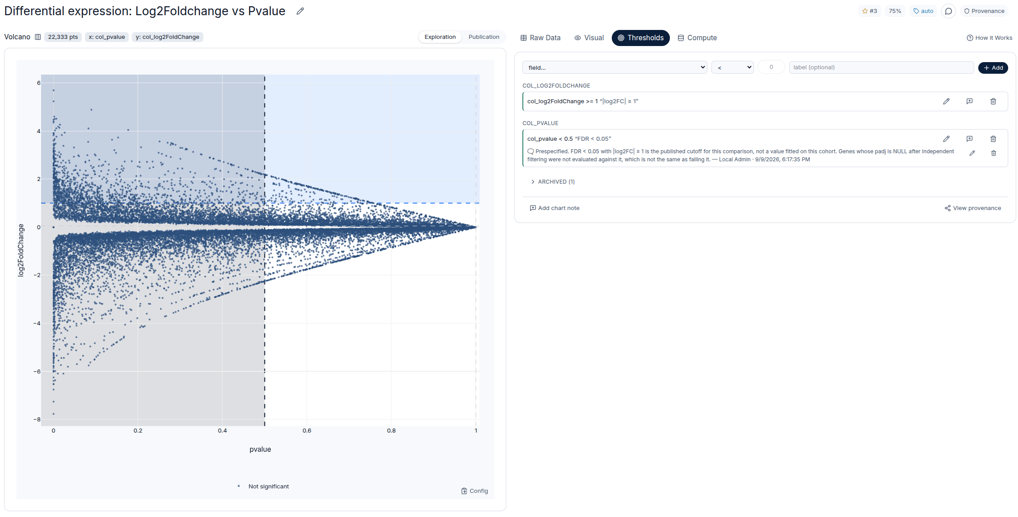The height and width of the screenshot is (517, 1018).
Task: Open How it Works help
Action: 990,38
